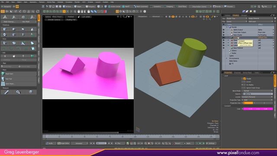Switch to the Channels tab

point(237,72)
